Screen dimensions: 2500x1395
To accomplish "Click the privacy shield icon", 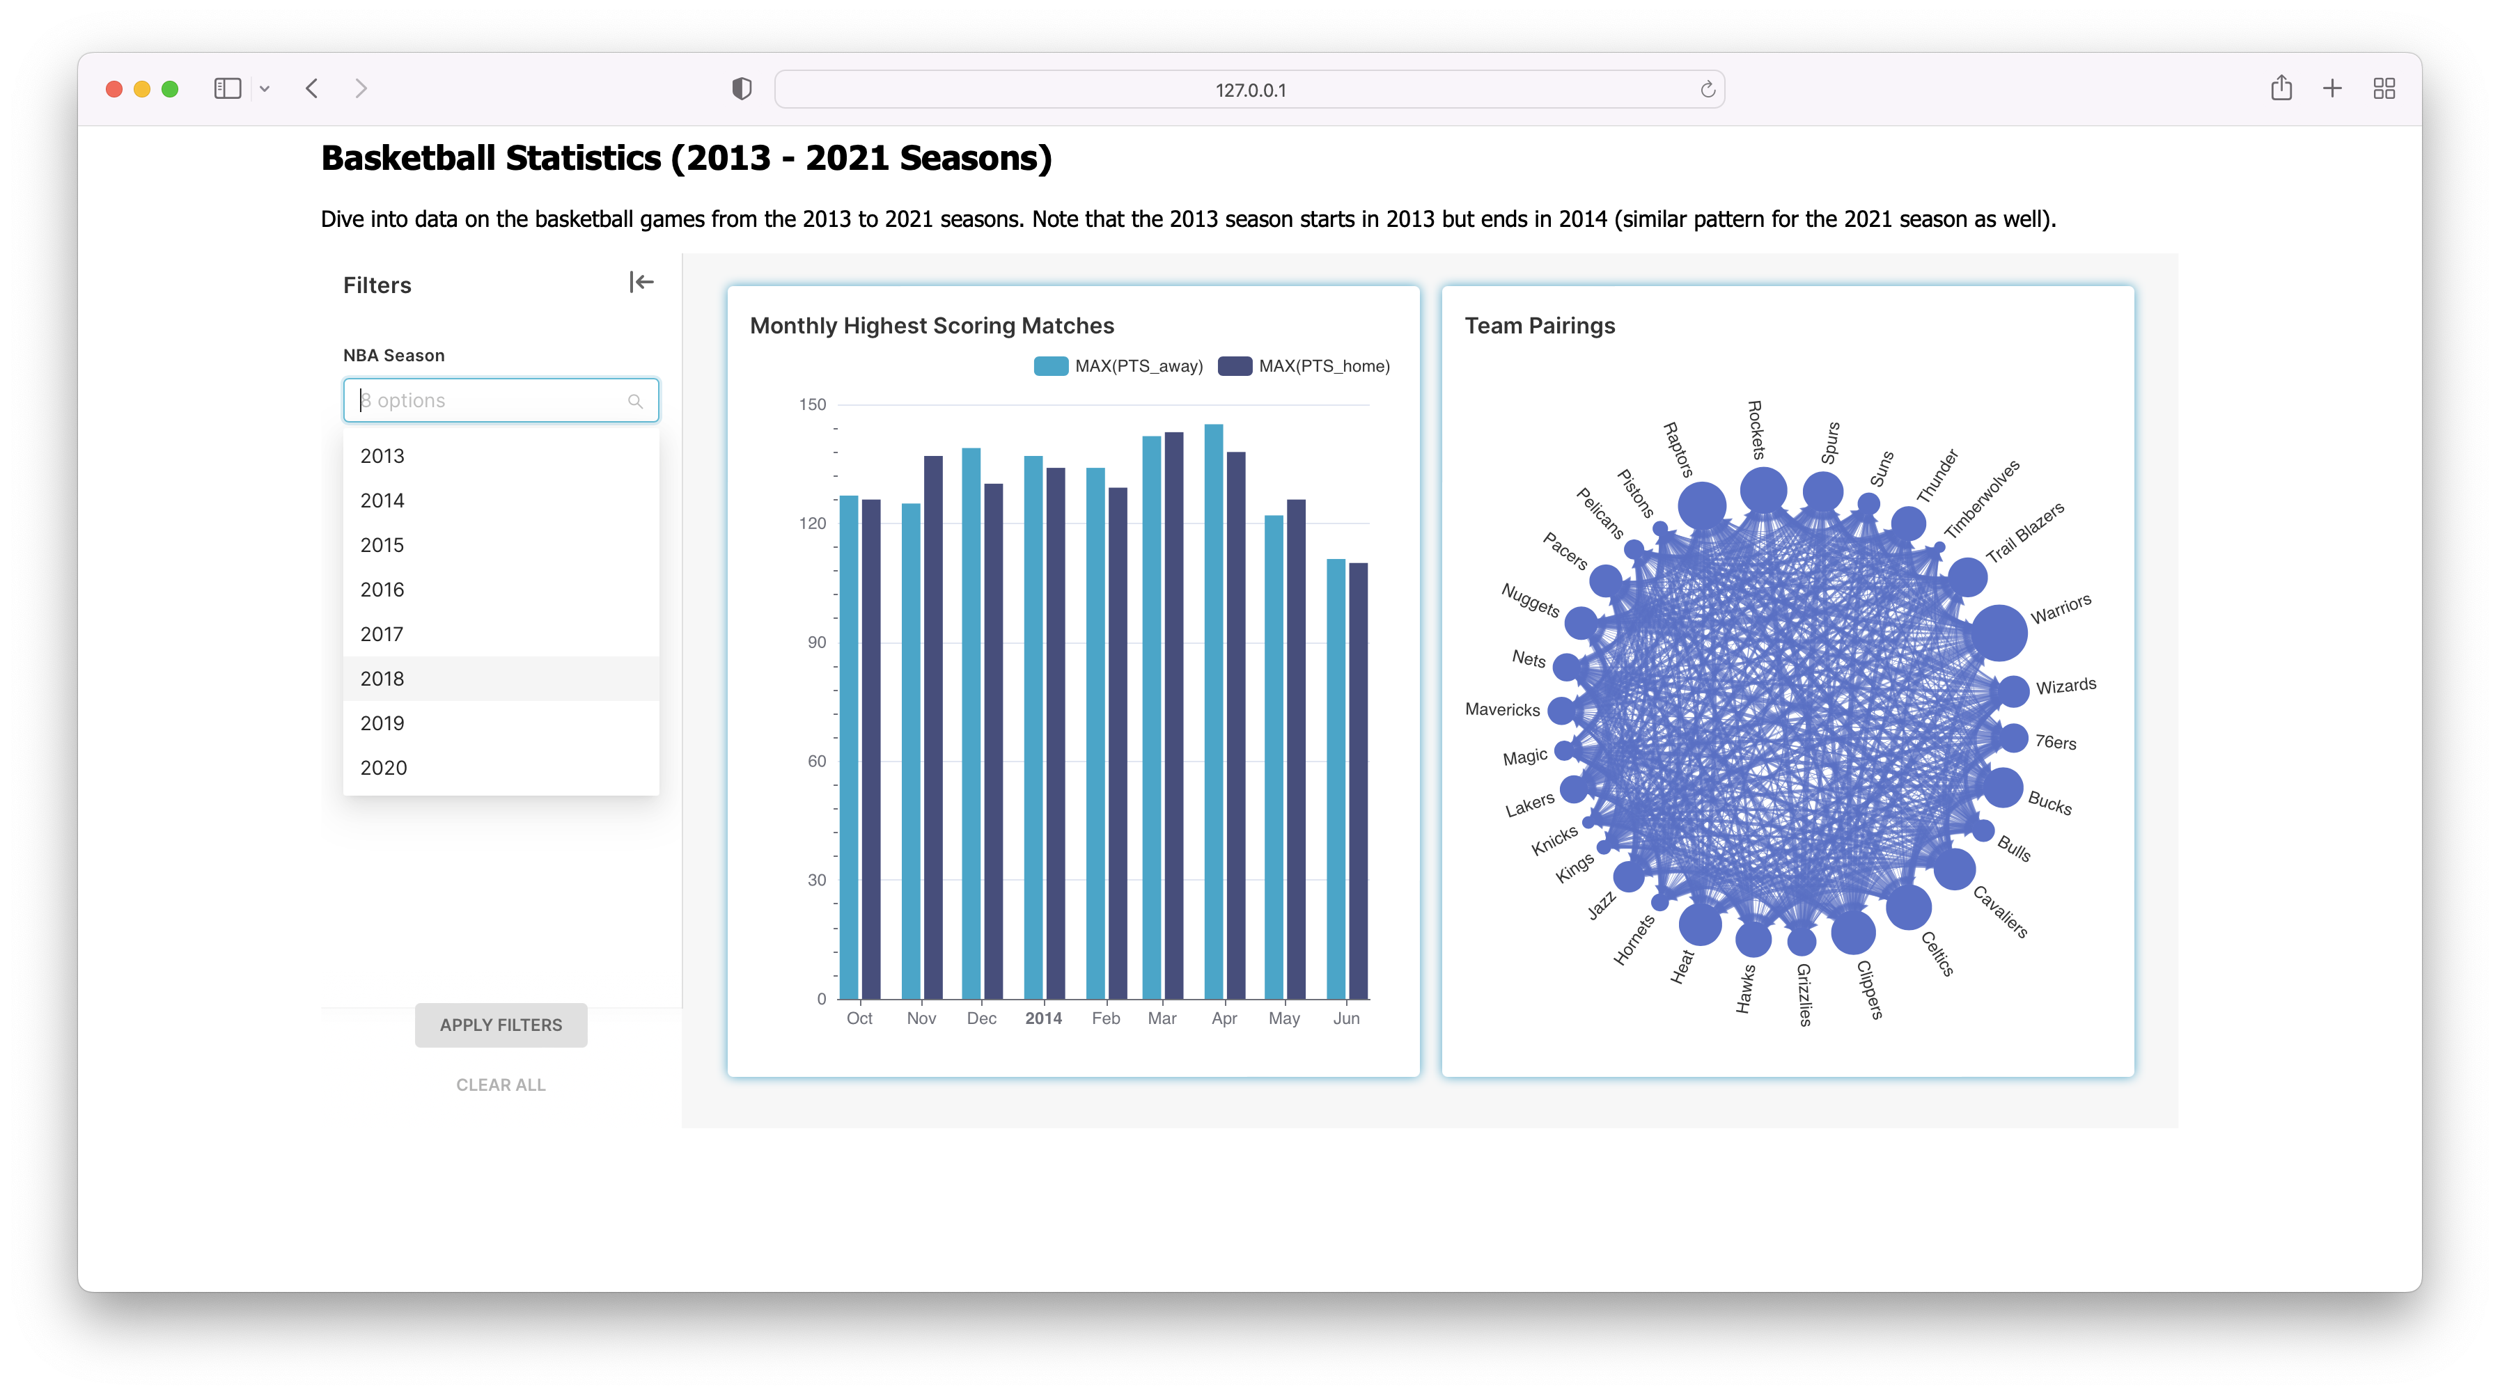I will 742,89.
